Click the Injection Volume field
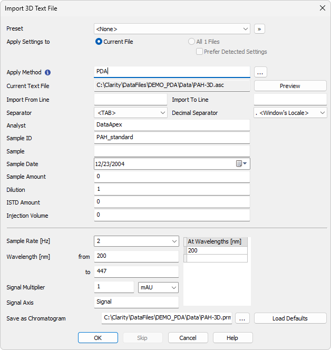The image size is (331, 350). point(172,216)
